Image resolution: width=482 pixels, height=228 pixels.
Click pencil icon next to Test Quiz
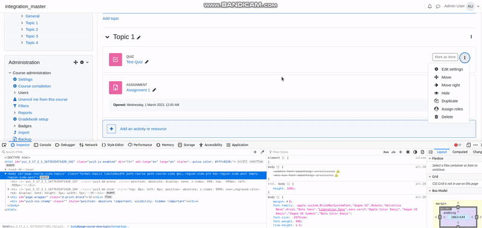[x=146, y=62]
